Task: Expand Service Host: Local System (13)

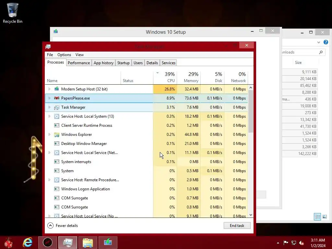Action: click(x=49, y=116)
